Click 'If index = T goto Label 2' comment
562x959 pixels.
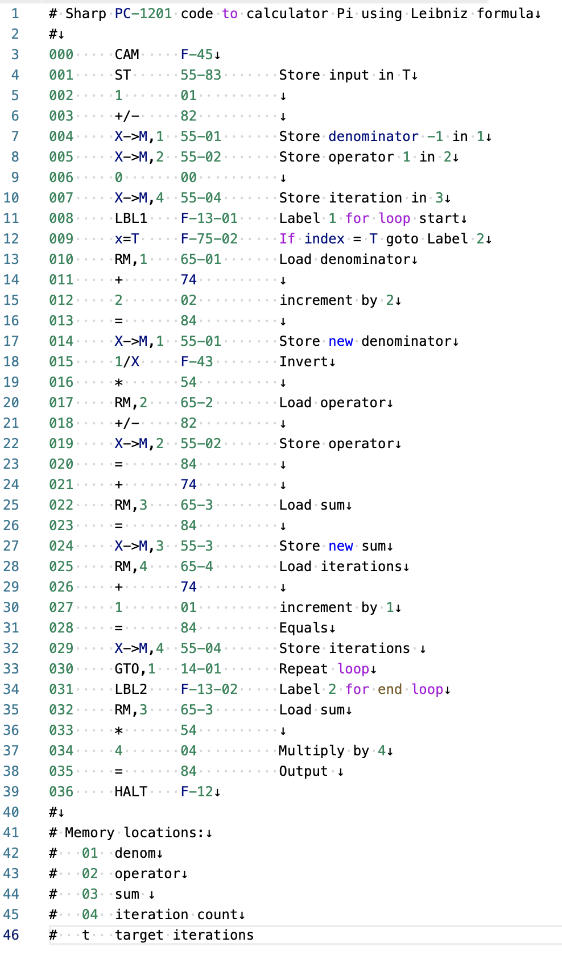click(382, 239)
